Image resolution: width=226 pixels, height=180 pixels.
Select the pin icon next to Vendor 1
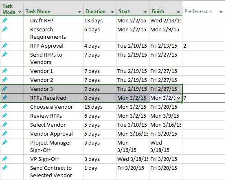pyautogui.click(x=5, y=70)
